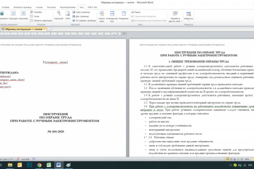Click Рядом side-by-side view
Screen dimensions: 254x169
[136, 12]
